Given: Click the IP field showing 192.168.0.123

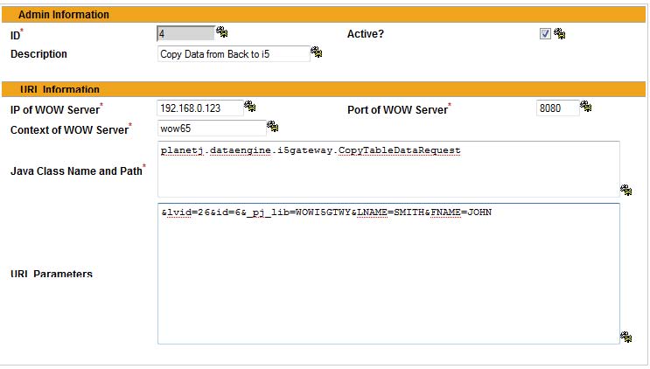Looking at the screenshot, I should 200,108.
